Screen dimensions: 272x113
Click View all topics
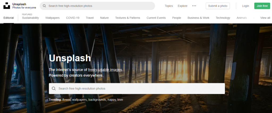coord(265,18)
